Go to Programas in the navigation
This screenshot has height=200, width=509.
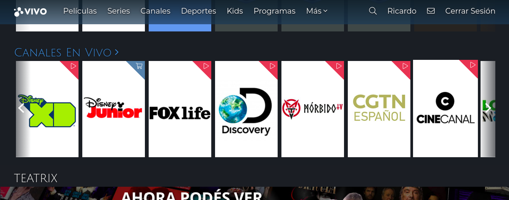pyautogui.click(x=275, y=11)
